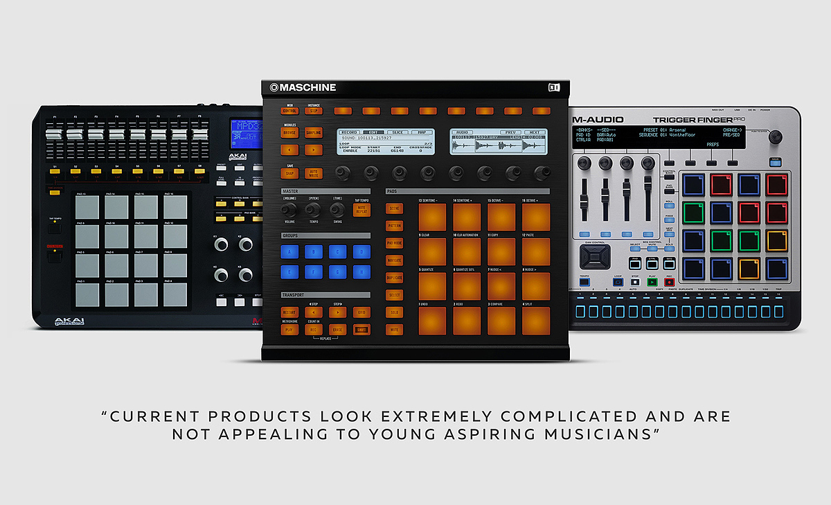This screenshot has height=505, width=831.
Task: Select Group H on the Maschine
Action: [x=361, y=273]
